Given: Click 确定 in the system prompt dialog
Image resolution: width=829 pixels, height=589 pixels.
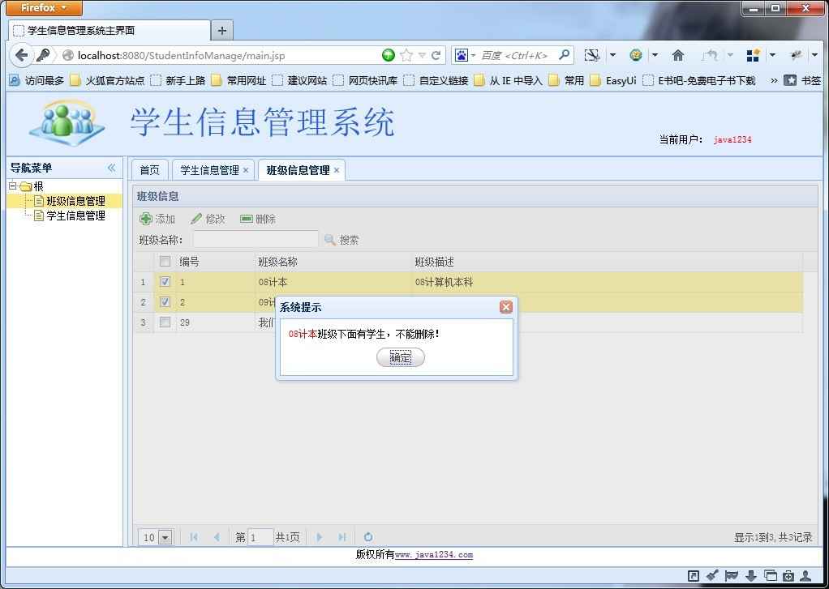Looking at the screenshot, I should [x=400, y=357].
